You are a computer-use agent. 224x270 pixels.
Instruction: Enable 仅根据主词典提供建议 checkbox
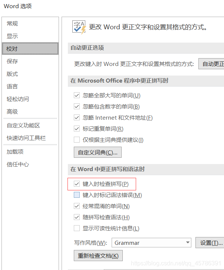(x=77, y=140)
